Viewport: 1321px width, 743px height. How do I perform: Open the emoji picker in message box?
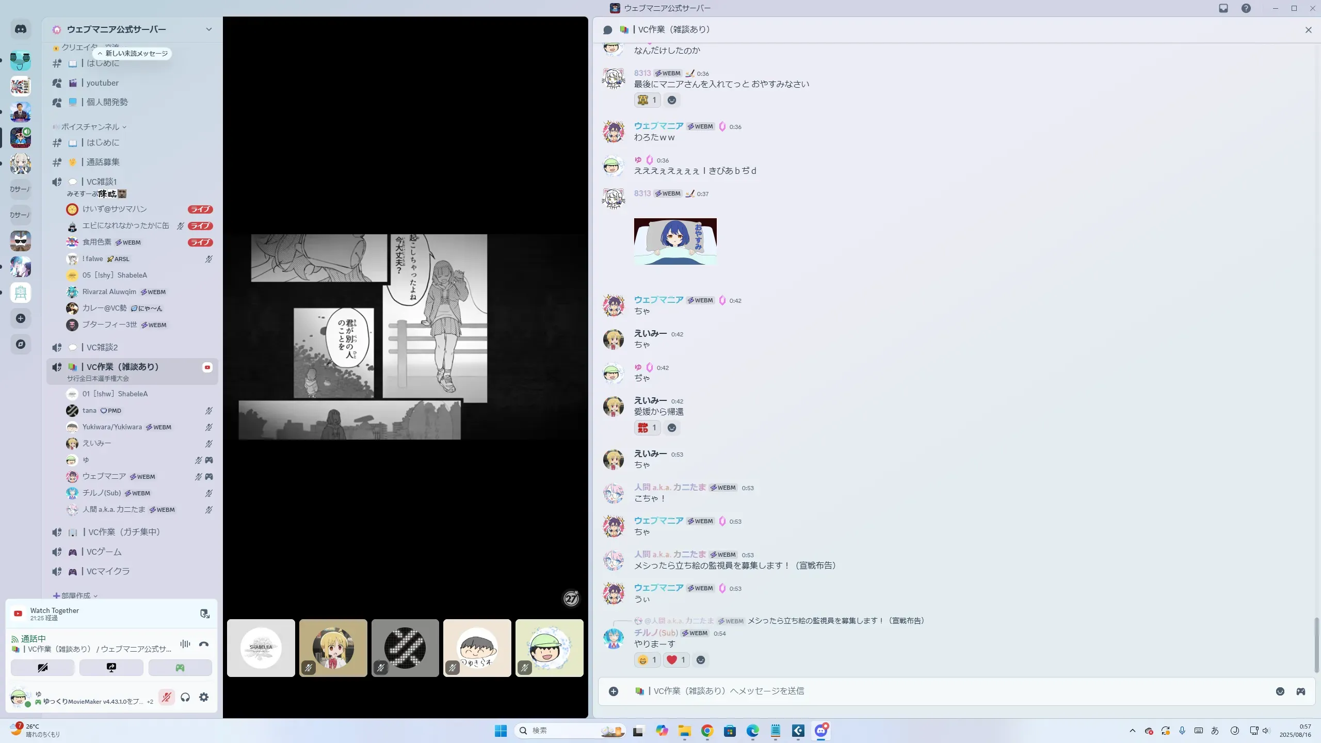pyautogui.click(x=1280, y=691)
